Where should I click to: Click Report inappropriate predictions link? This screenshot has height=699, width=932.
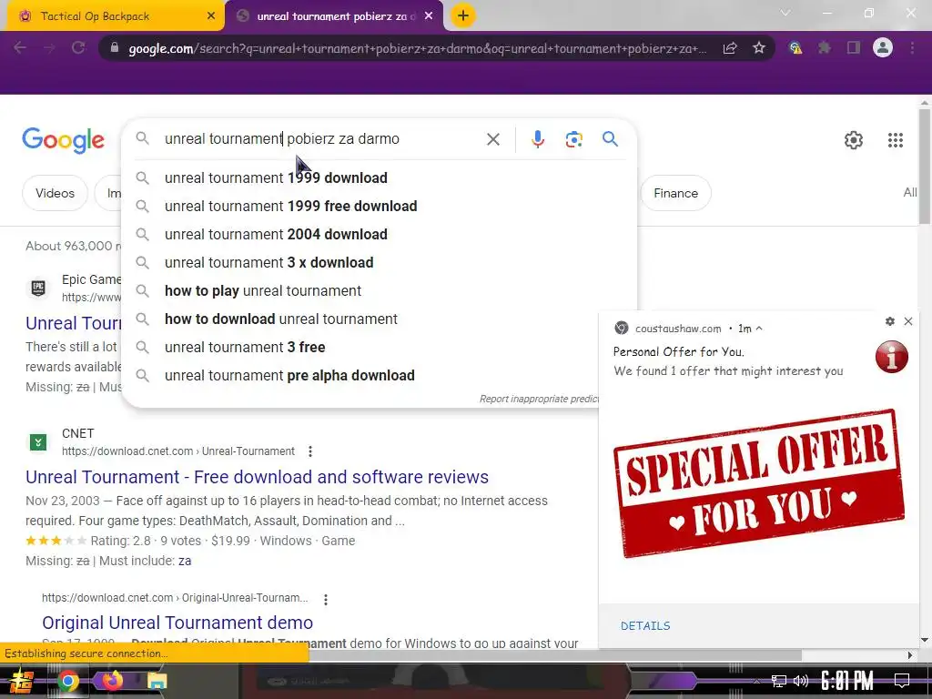pyautogui.click(x=539, y=399)
